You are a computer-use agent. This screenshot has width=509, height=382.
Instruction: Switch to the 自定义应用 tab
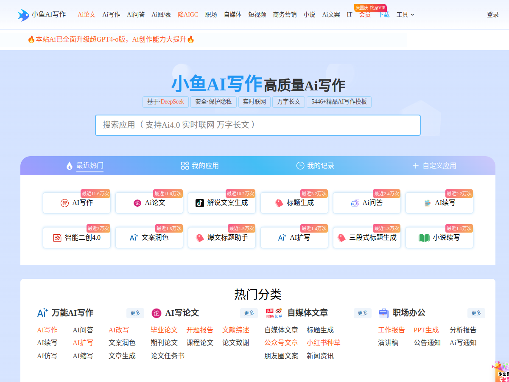[434, 166]
